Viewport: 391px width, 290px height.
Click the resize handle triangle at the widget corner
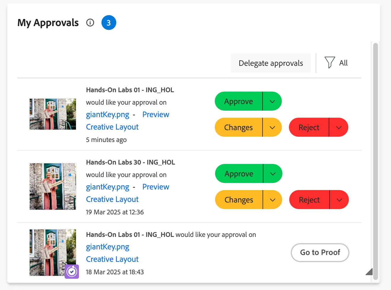point(369,272)
